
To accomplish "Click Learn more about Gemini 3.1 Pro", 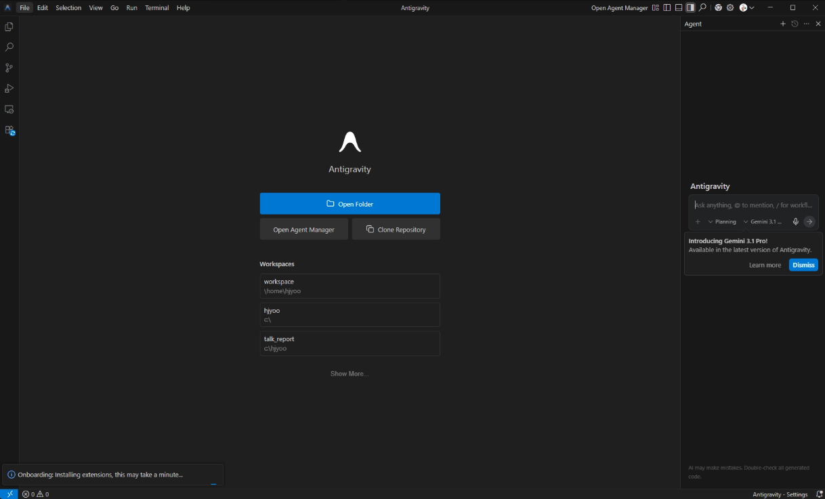I will (x=765, y=265).
